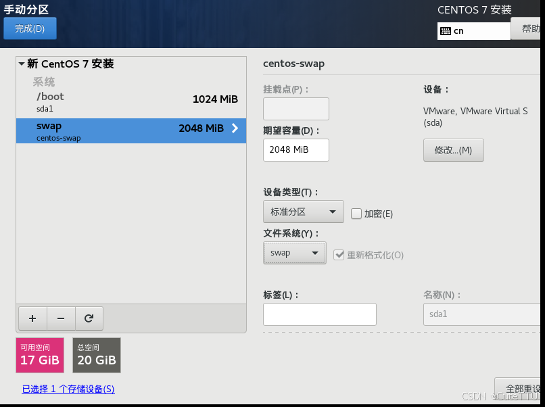
Task: Click the reload icon to rescan storage
Action: (x=89, y=318)
